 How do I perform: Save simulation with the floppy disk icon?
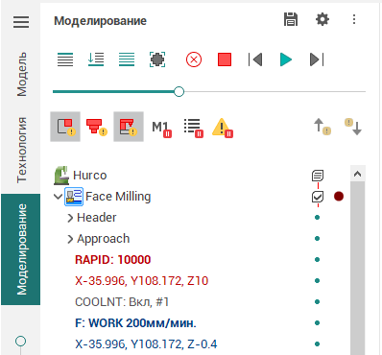point(291,19)
